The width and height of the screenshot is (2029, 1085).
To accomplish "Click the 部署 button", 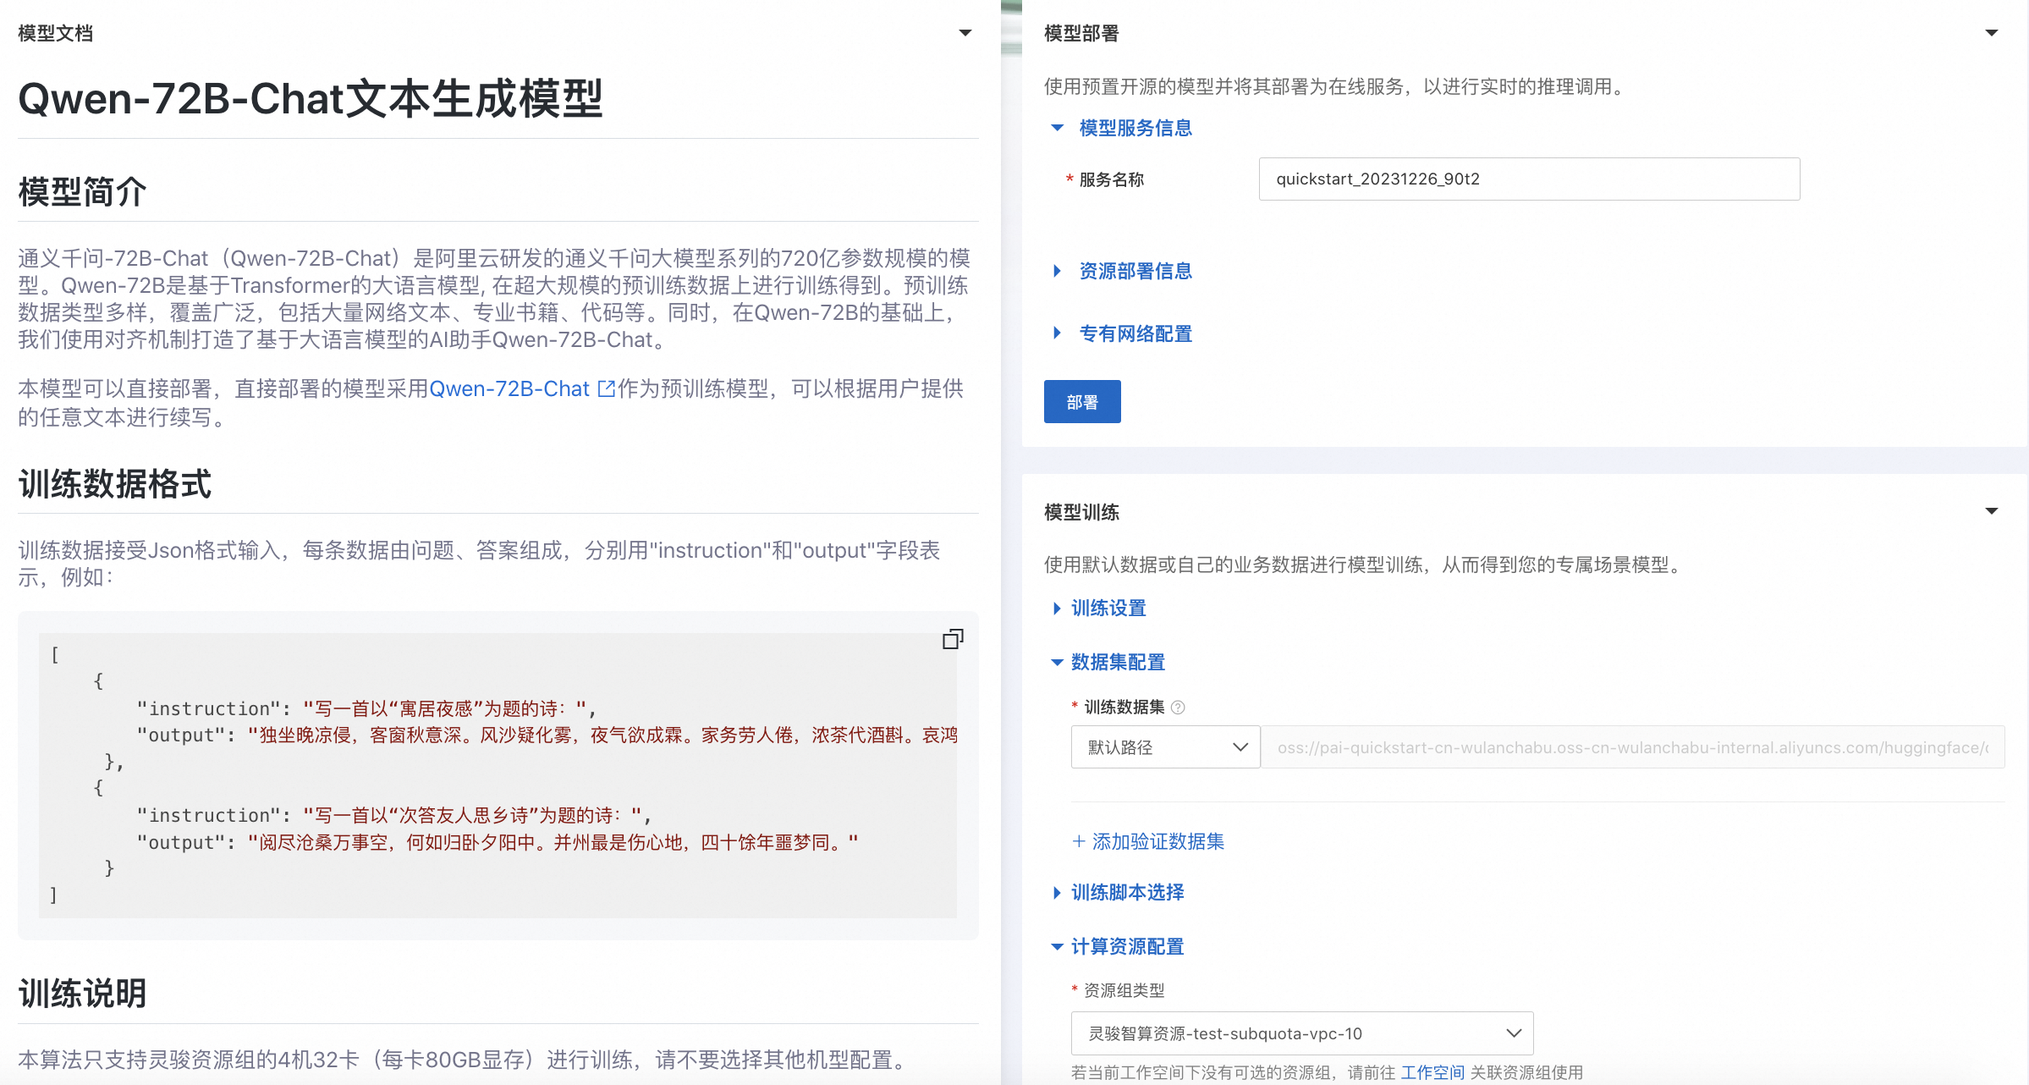I will (x=1082, y=401).
